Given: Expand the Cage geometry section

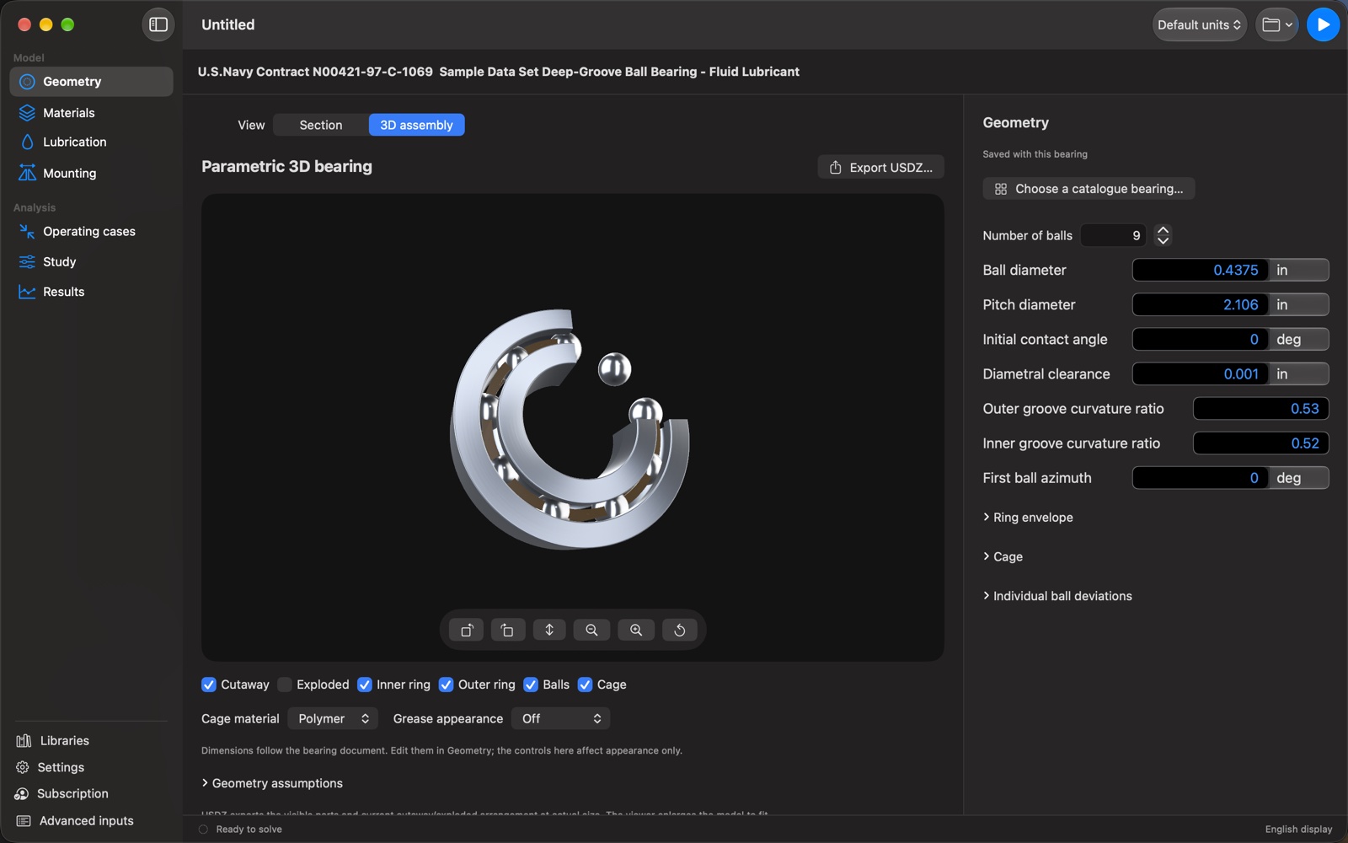Looking at the screenshot, I should (x=1003, y=556).
